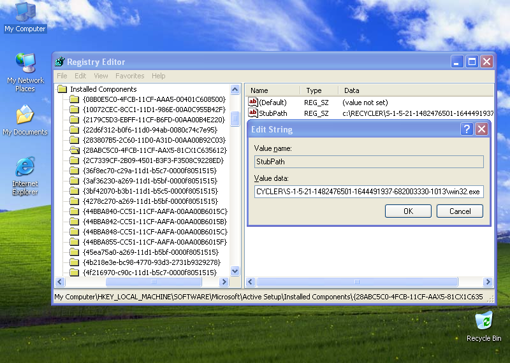This screenshot has height=363, width=510.
Task: Open the Favorites menu
Action: click(x=129, y=76)
